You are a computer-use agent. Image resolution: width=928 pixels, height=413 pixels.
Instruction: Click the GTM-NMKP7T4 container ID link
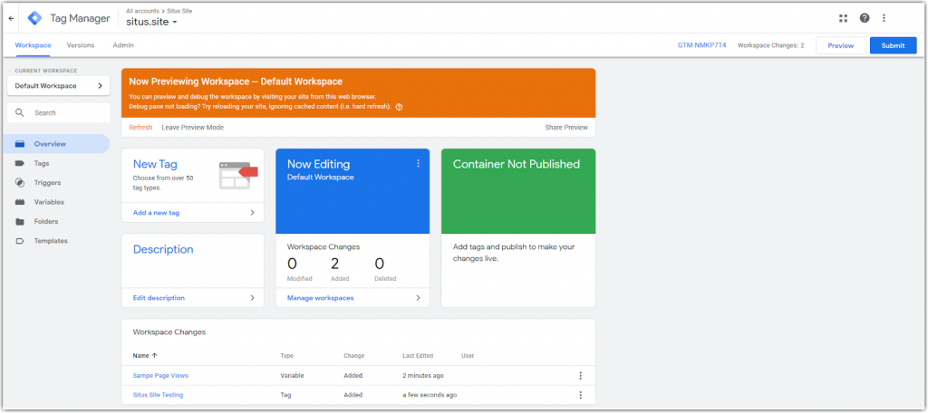[702, 45]
